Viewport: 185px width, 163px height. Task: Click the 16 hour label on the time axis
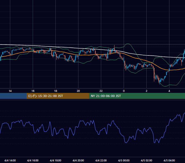(x=33, y=91)
